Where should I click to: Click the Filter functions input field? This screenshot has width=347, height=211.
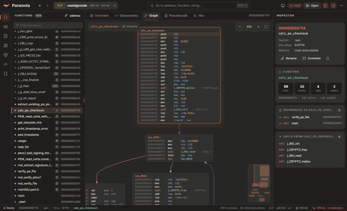point(48,25)
